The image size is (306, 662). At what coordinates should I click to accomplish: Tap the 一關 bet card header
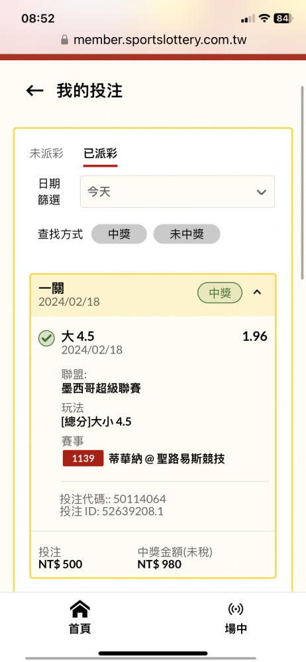point(153,295)
